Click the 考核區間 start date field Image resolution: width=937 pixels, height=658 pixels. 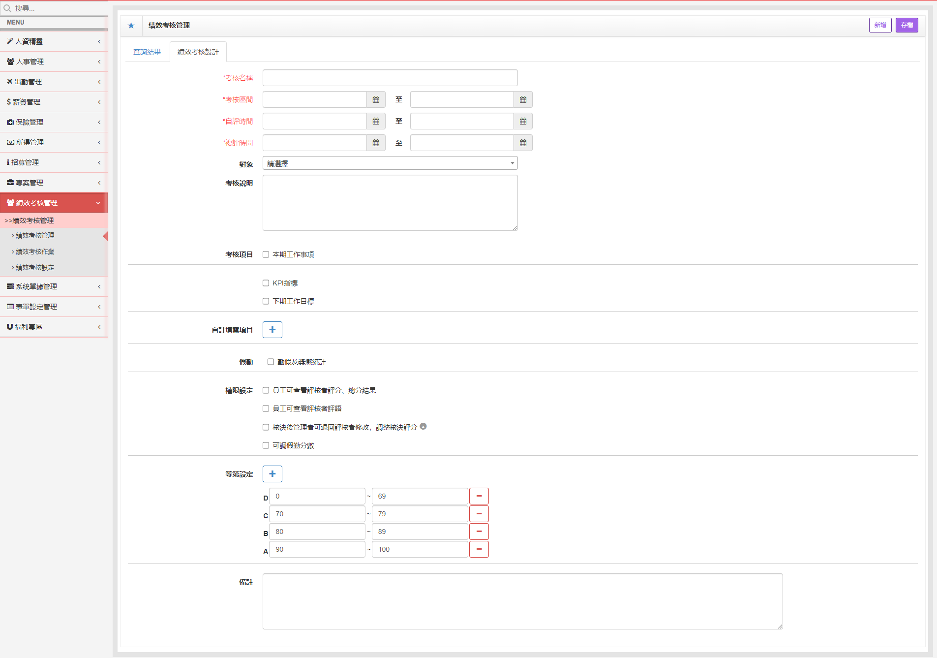tap(315, 99)
